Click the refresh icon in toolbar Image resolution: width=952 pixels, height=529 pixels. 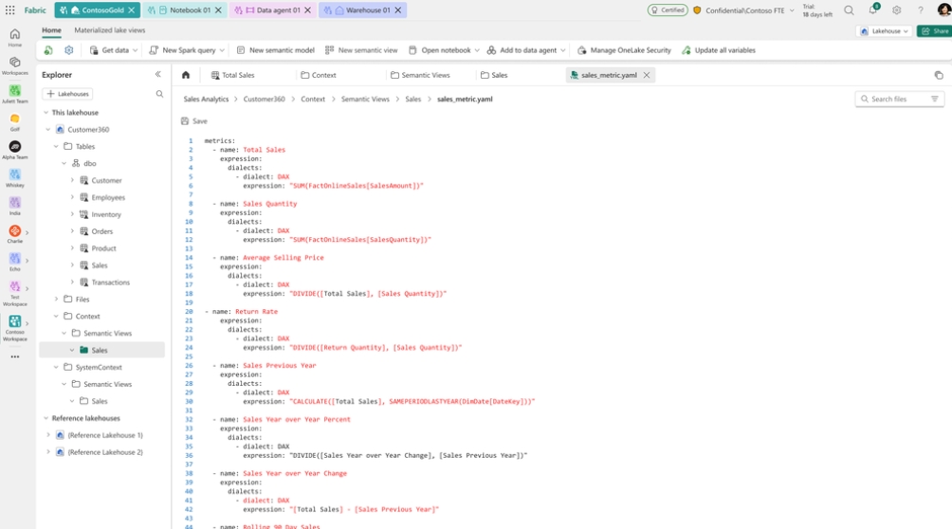(x=48, y=50)
